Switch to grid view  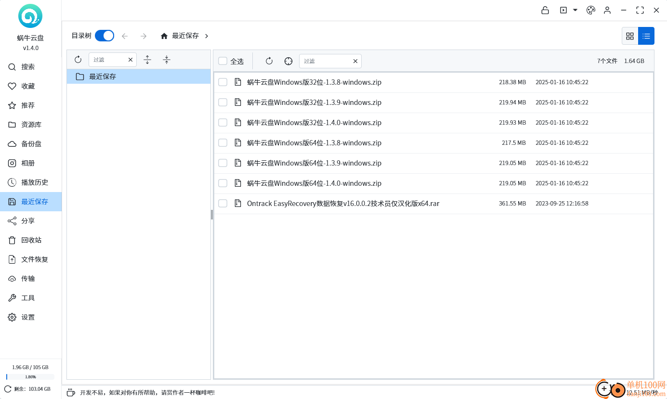[x=630, y=36]
